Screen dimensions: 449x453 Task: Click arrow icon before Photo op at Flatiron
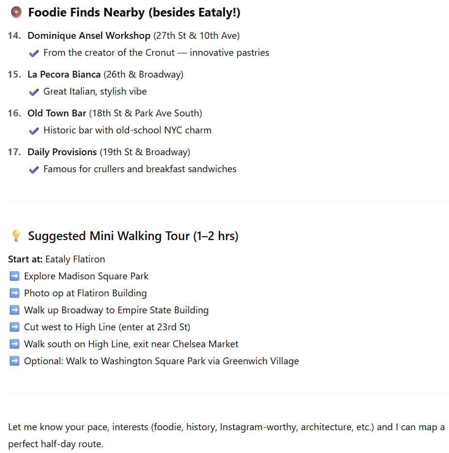(x=15, y=293)
